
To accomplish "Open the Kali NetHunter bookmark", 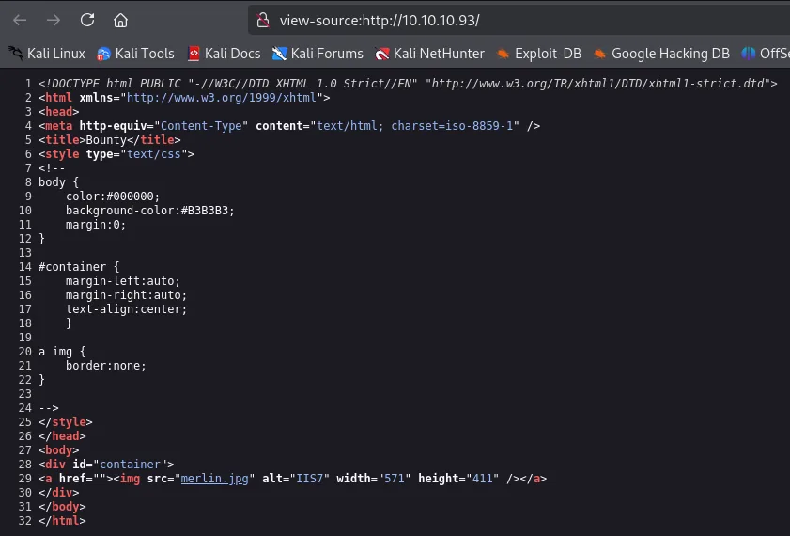I will click(429, 54).
